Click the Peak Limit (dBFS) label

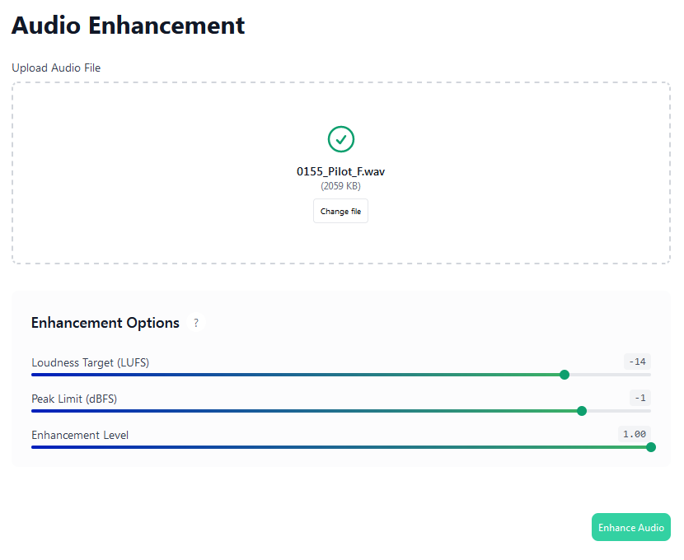coord(74,399)
